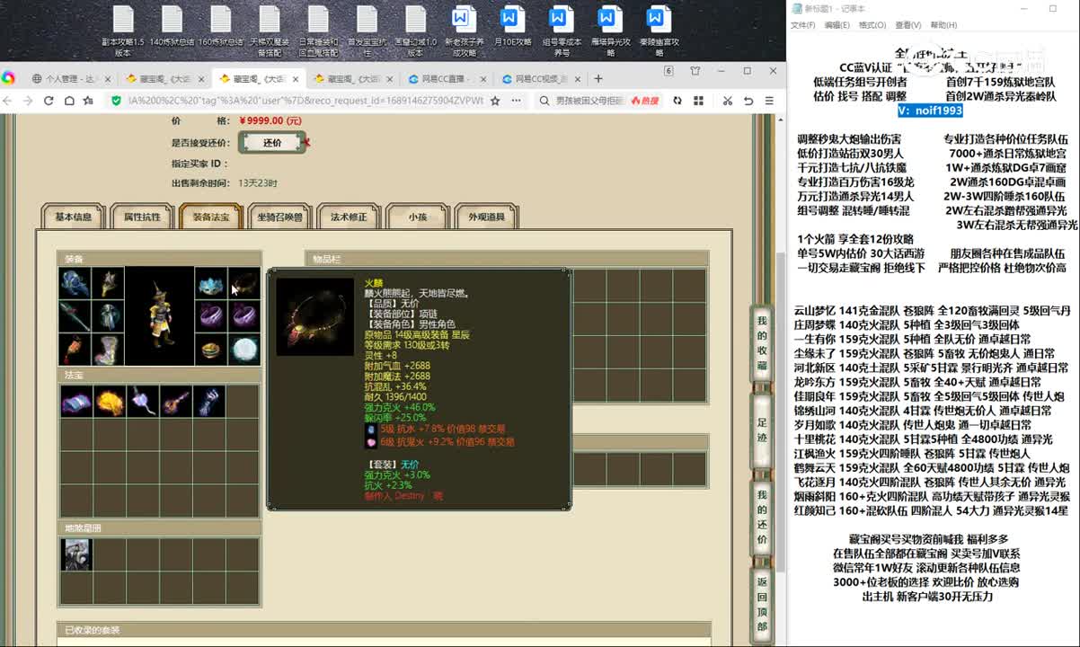Click the 还价 bargain button
Image resolution: width=1080 pixels, height=647 pixels.
272,143
